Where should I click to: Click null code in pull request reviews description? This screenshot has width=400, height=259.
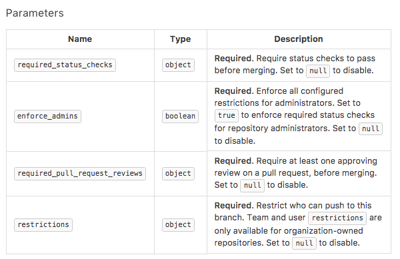[252, 185]
